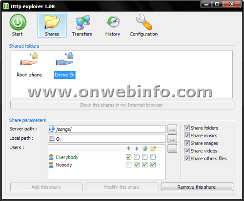Browse for Local path with ellipsis button

click(x=172, y=139)
